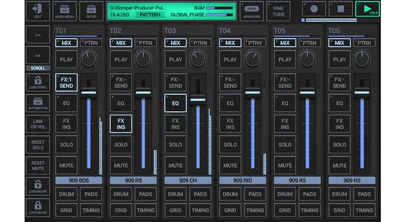This screenshot has width=406, height=222.
Task: Toggle Lock Mono padlock
Action: click(38, 208)
